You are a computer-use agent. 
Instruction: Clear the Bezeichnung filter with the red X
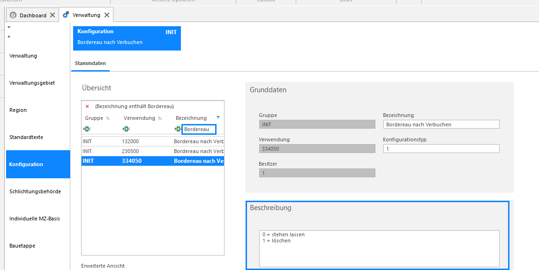(x=87, y=106)
